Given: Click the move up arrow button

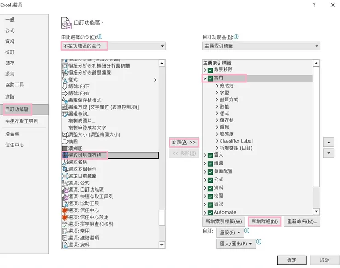Looking at the screenshot, I should pos(329,142).
